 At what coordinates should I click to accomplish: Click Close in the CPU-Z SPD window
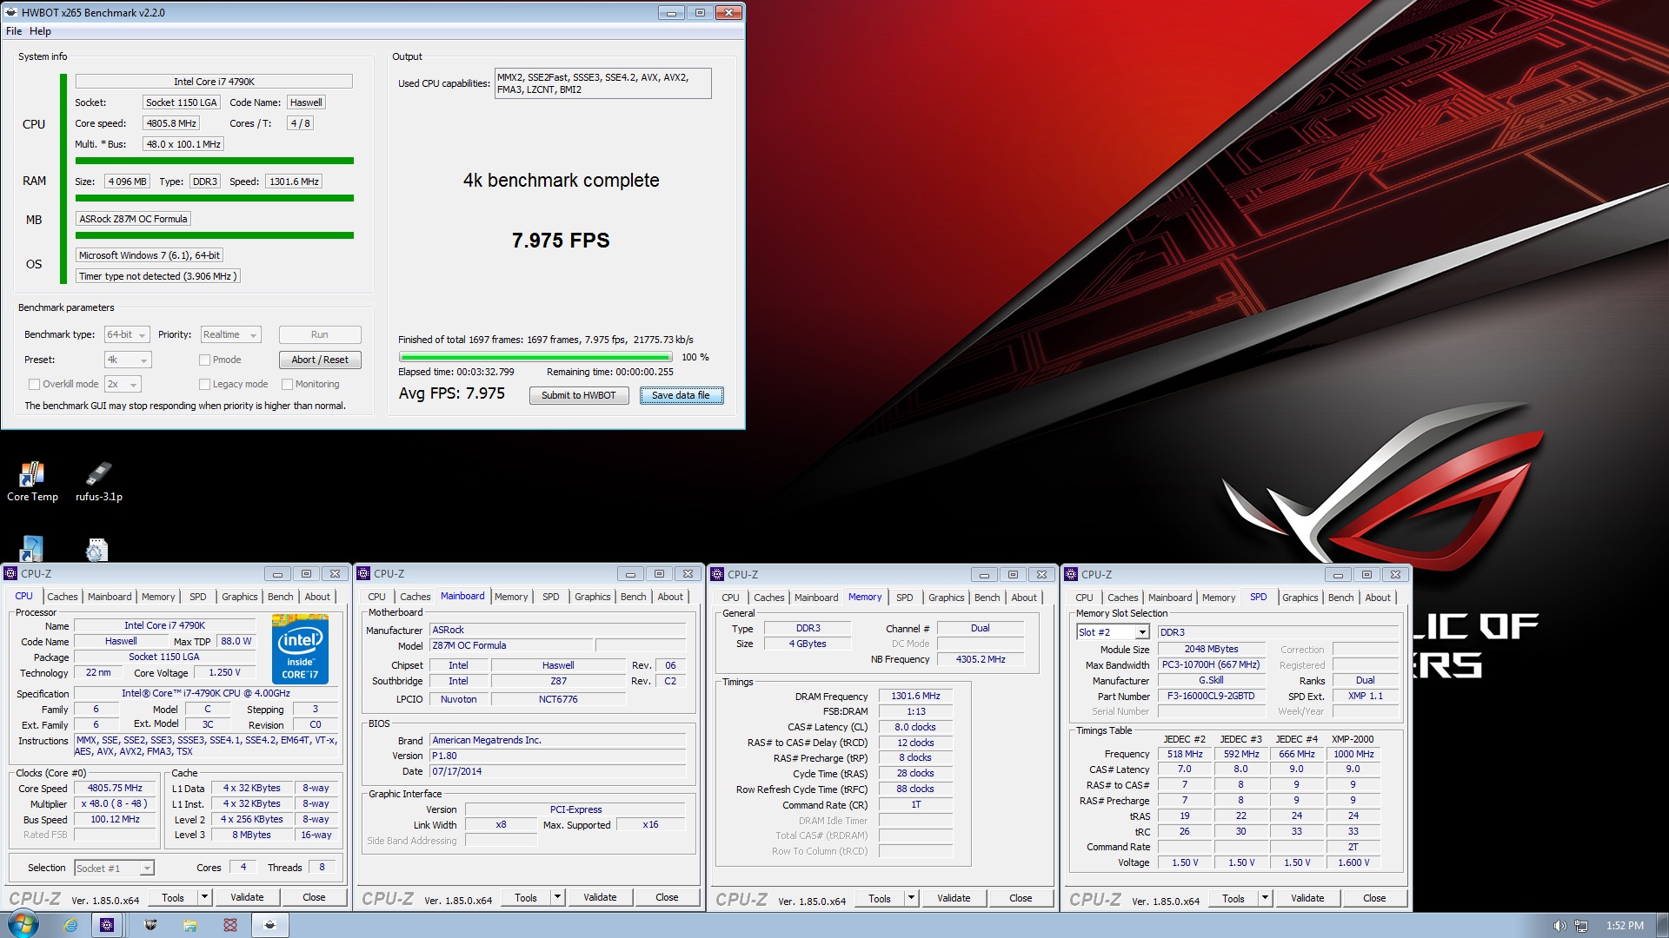1374,898
